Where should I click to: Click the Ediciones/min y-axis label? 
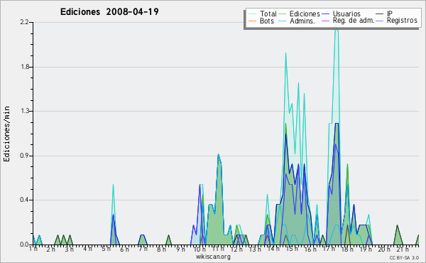coord(6,134)
